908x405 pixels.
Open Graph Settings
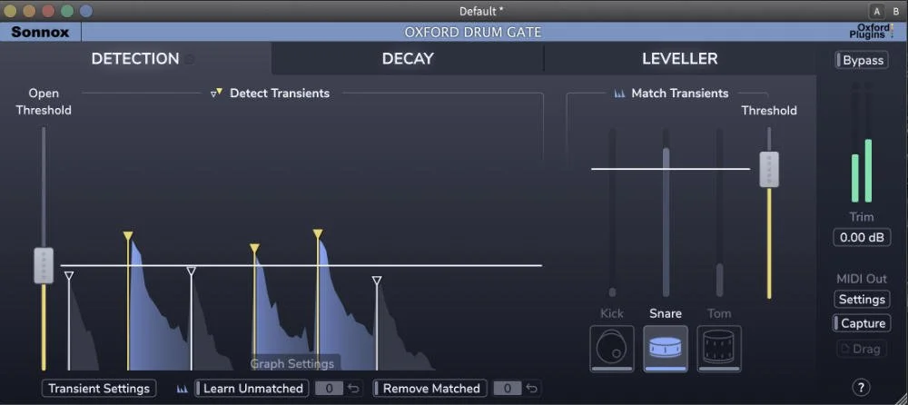tap(292, 363)
